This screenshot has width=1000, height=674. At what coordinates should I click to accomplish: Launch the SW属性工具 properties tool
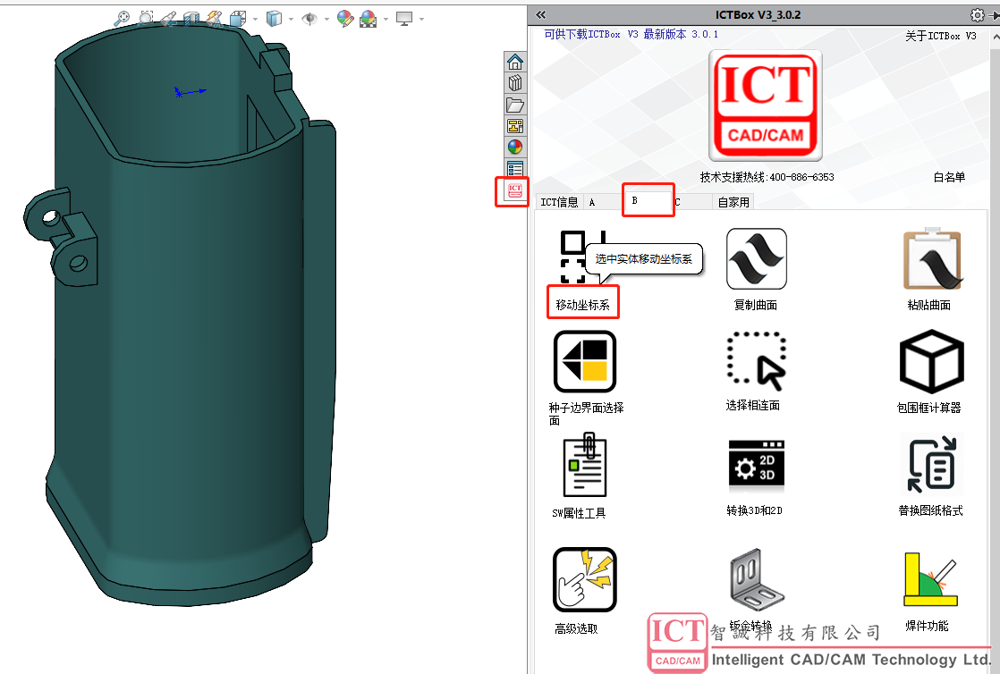pyautogui.click(x=585, y=465)
